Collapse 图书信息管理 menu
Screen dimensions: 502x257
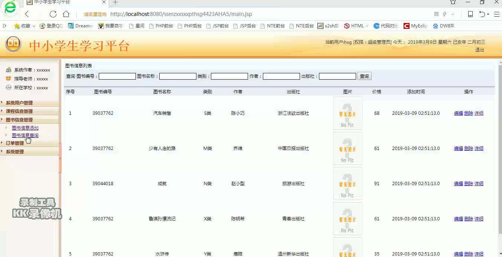[29, 120]
